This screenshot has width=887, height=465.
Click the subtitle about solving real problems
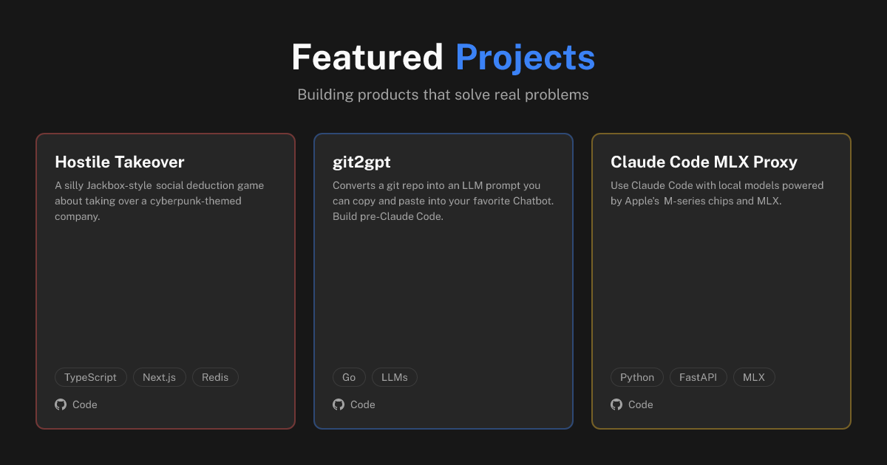coord(443,94)
